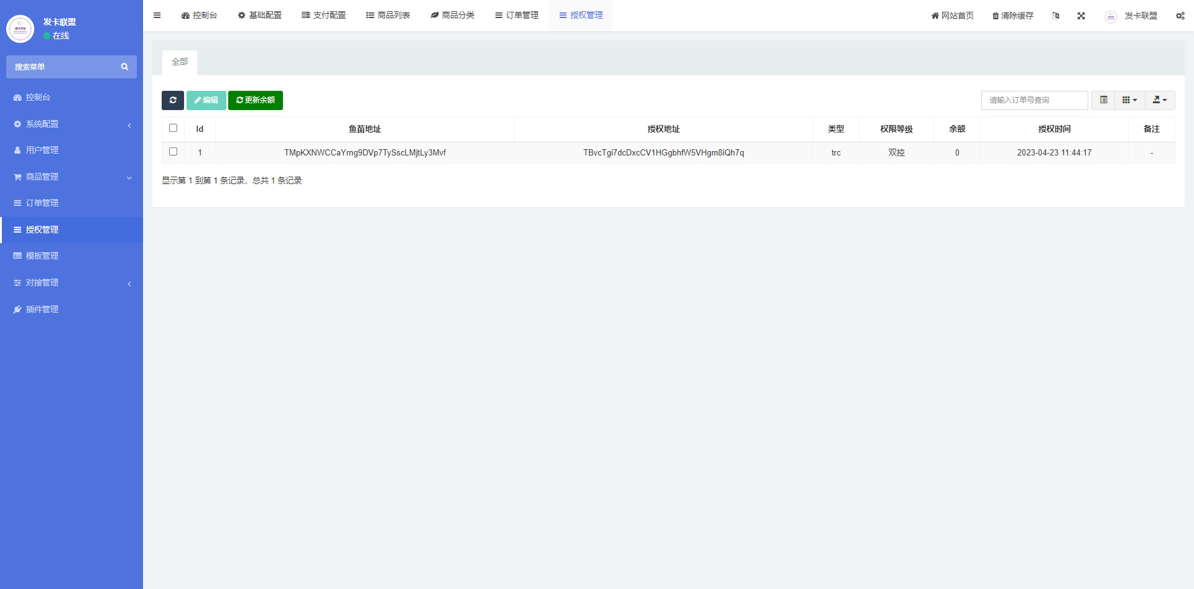Open 插件管理 in sidebar
The image size is (1194, 589).
pyautogui.click(x=72, y=309)
